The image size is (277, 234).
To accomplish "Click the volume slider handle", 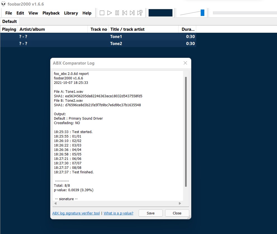I will click(202, 13).
